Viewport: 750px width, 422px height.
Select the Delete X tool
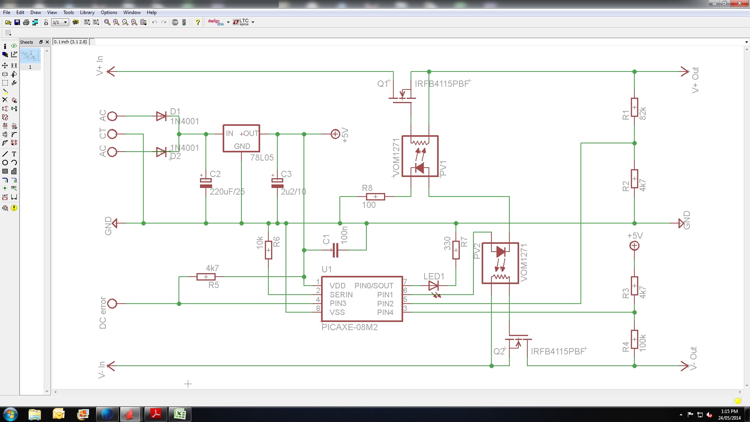tap(5, 100)
